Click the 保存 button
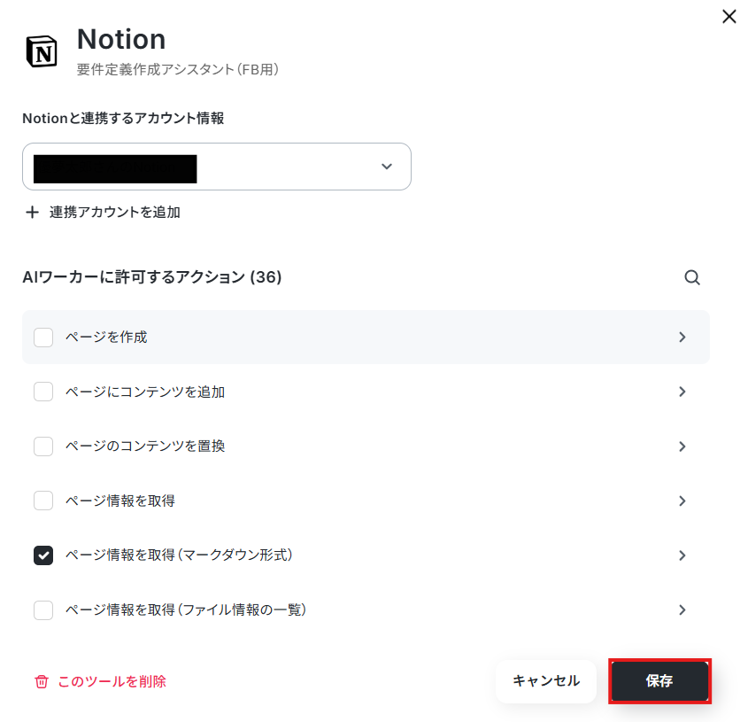Screen dimensions: 740x722 pyautogui.click(x=659, y=681)
